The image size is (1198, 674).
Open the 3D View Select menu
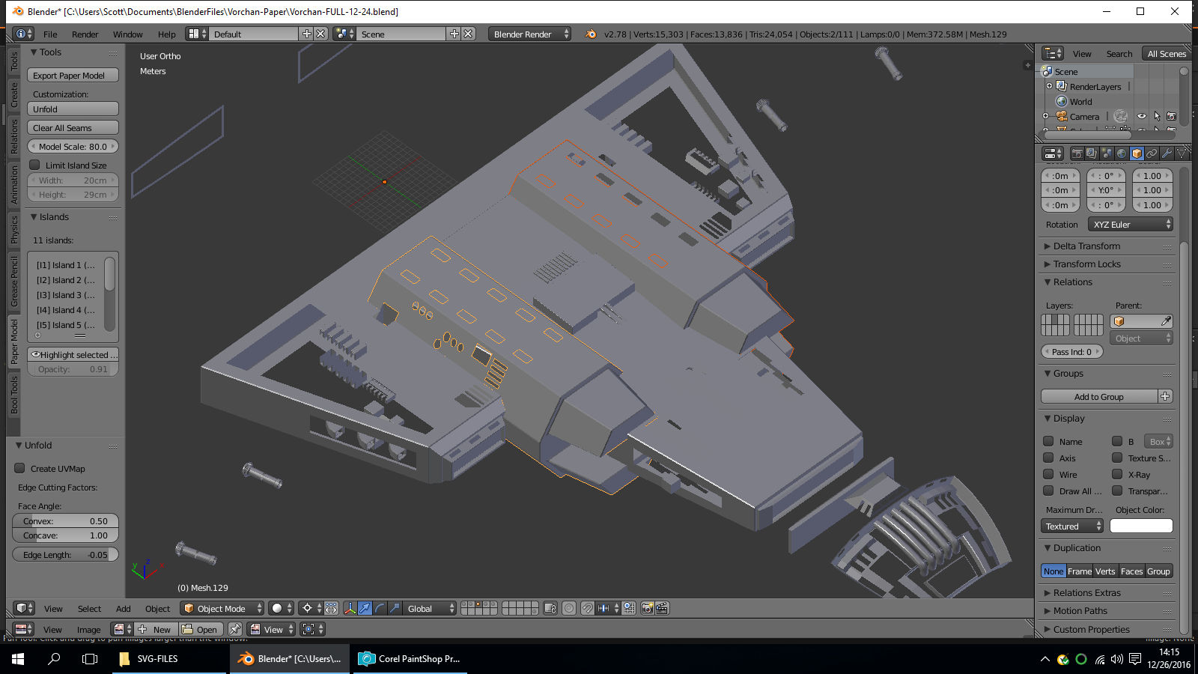tap(89, 608)
